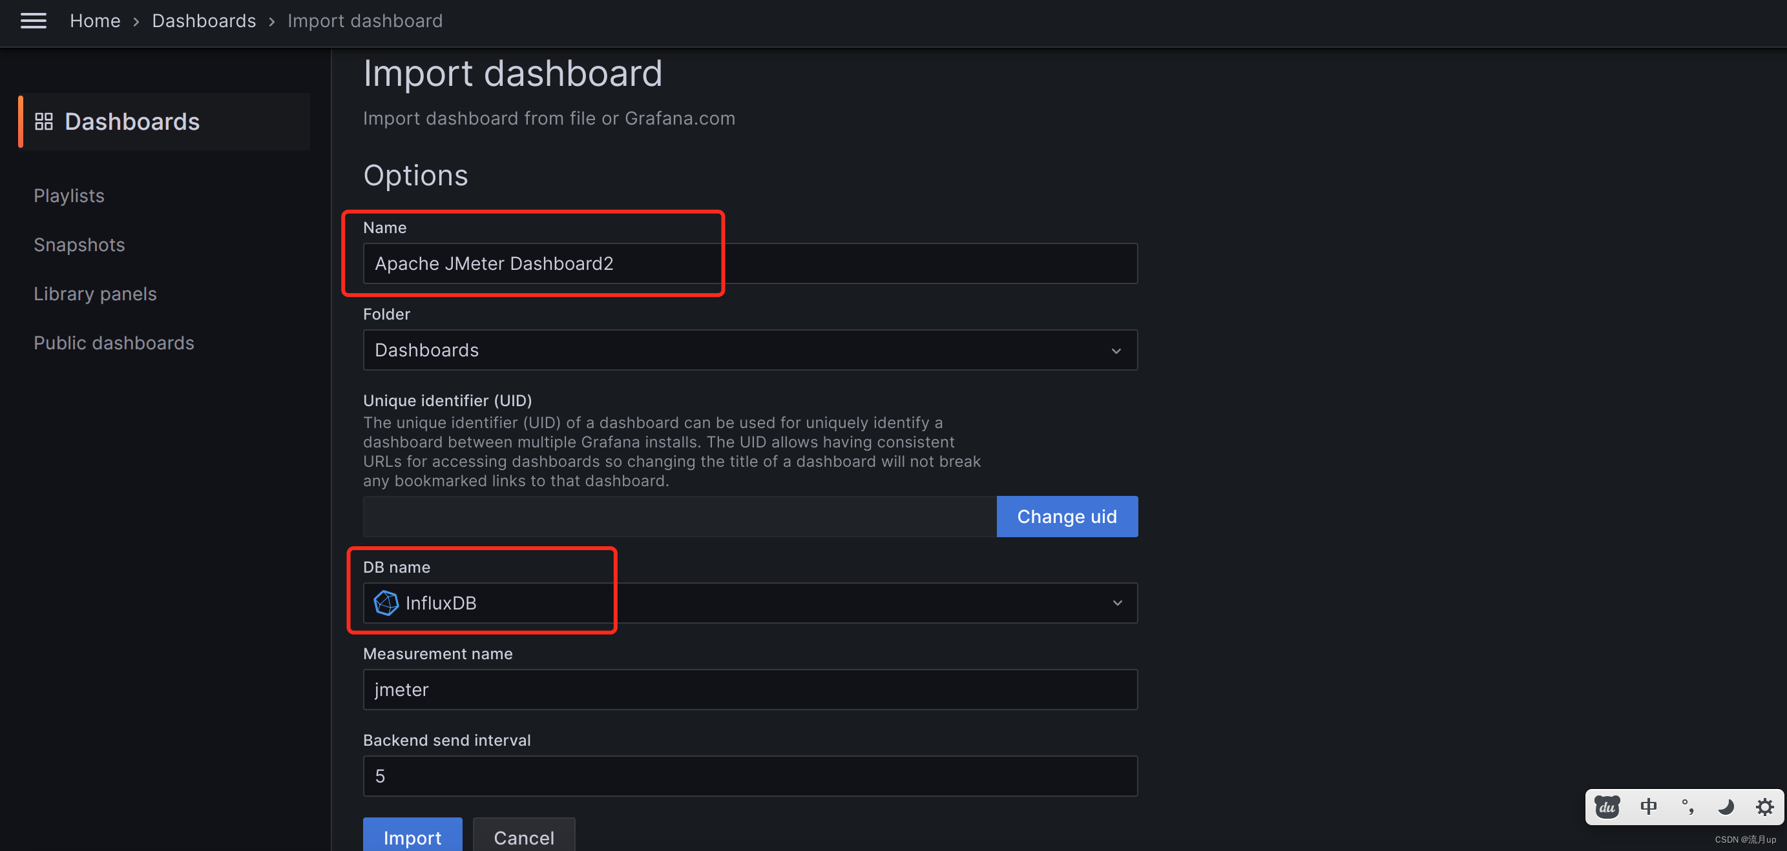Click the Measurement name label

(x=438, y=654)
